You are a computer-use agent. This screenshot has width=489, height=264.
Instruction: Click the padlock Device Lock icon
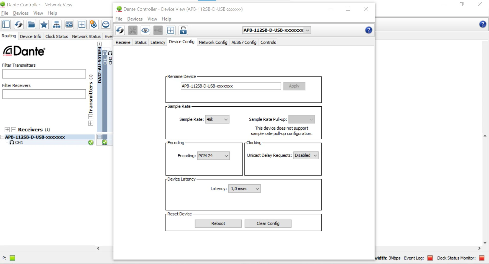coord(183,30)
